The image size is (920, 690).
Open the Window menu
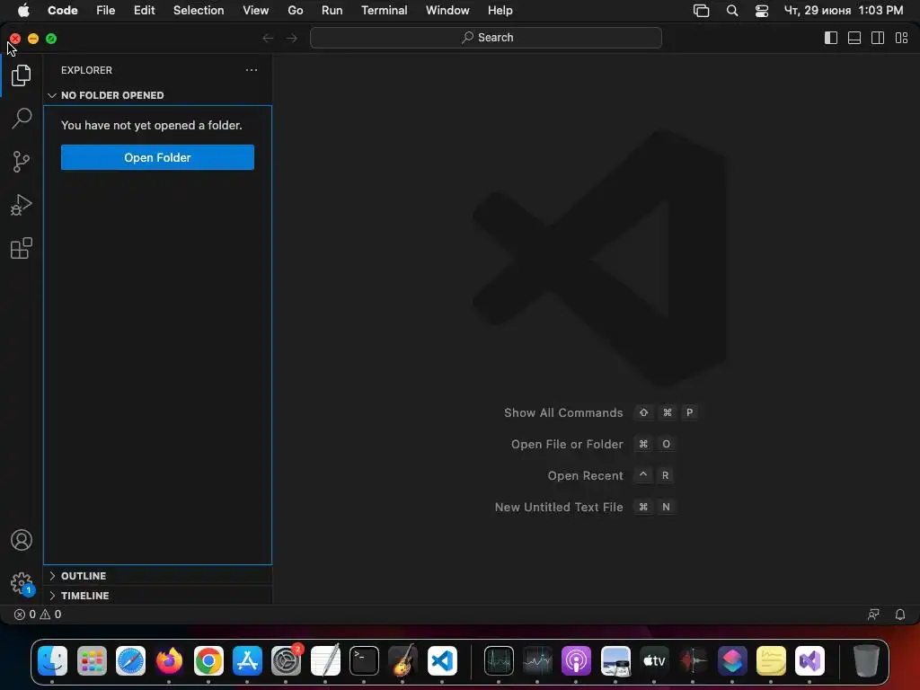tap(447, 11)
